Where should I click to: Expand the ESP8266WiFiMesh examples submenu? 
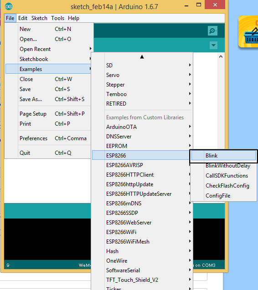pos(142,242)
